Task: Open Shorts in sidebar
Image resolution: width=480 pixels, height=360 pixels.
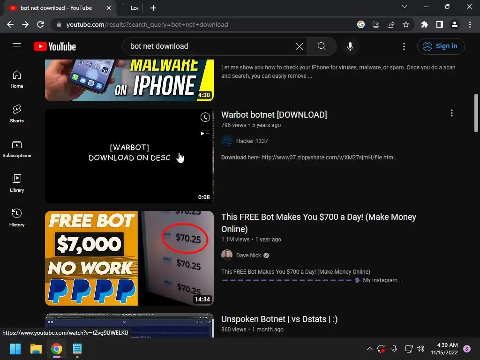Action: [x=17, y=114]
